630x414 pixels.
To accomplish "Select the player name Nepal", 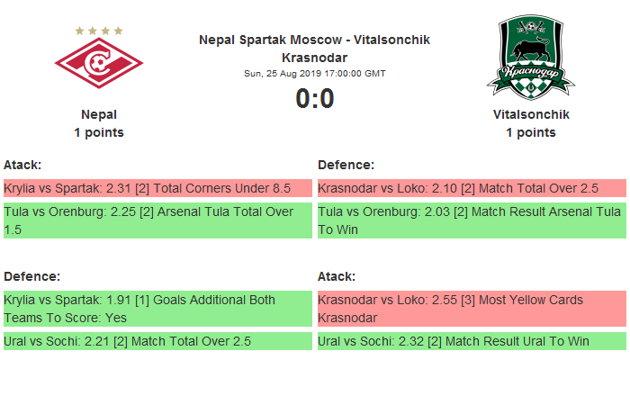I will [x=99, y=114].
